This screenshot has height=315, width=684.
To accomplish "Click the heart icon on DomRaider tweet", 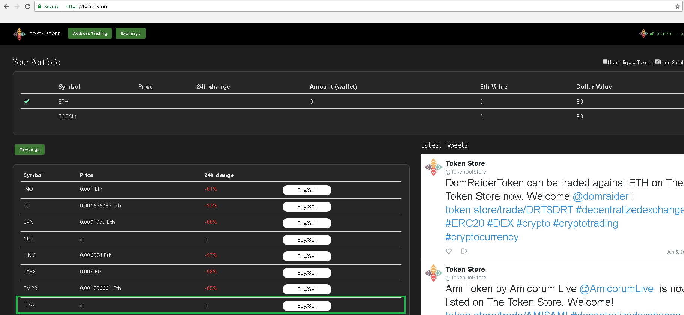I will click(449, 251).
